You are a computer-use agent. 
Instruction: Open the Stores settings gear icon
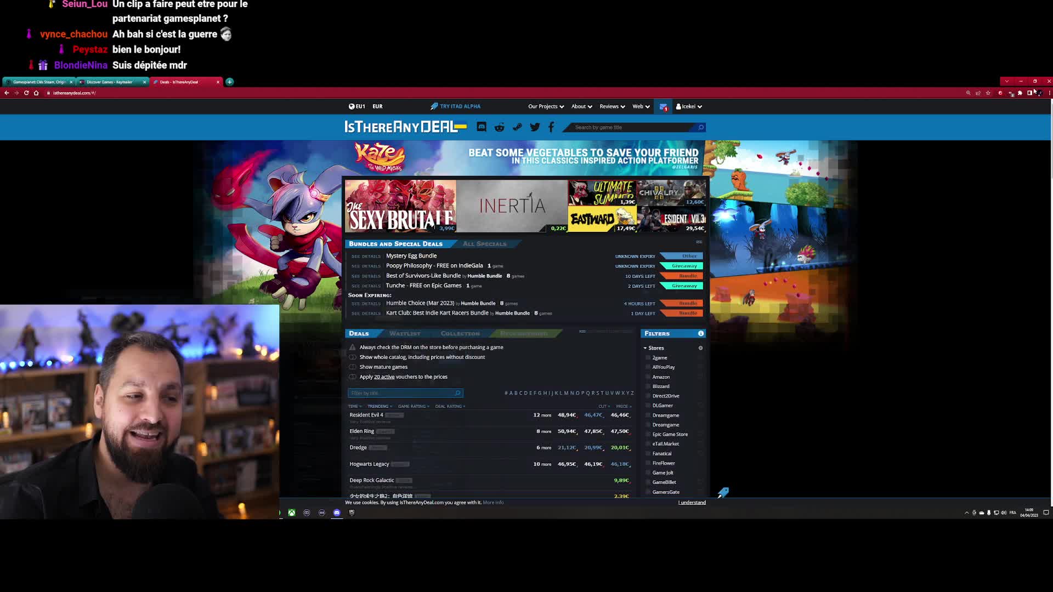700,348
